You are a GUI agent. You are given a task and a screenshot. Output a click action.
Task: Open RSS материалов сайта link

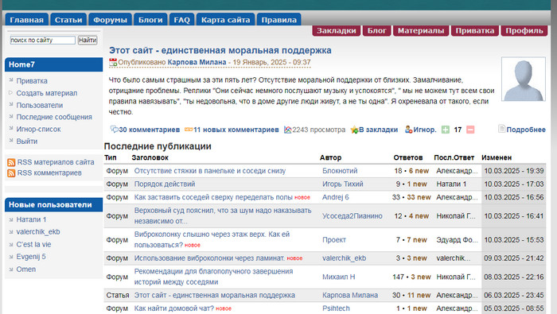coord(56,162)
